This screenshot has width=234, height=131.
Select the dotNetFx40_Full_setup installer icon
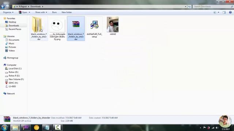94,24
